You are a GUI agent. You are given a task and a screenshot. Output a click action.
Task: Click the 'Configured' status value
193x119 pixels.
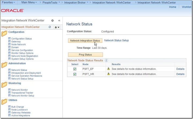pyautogui.click(x=108, y=31)
